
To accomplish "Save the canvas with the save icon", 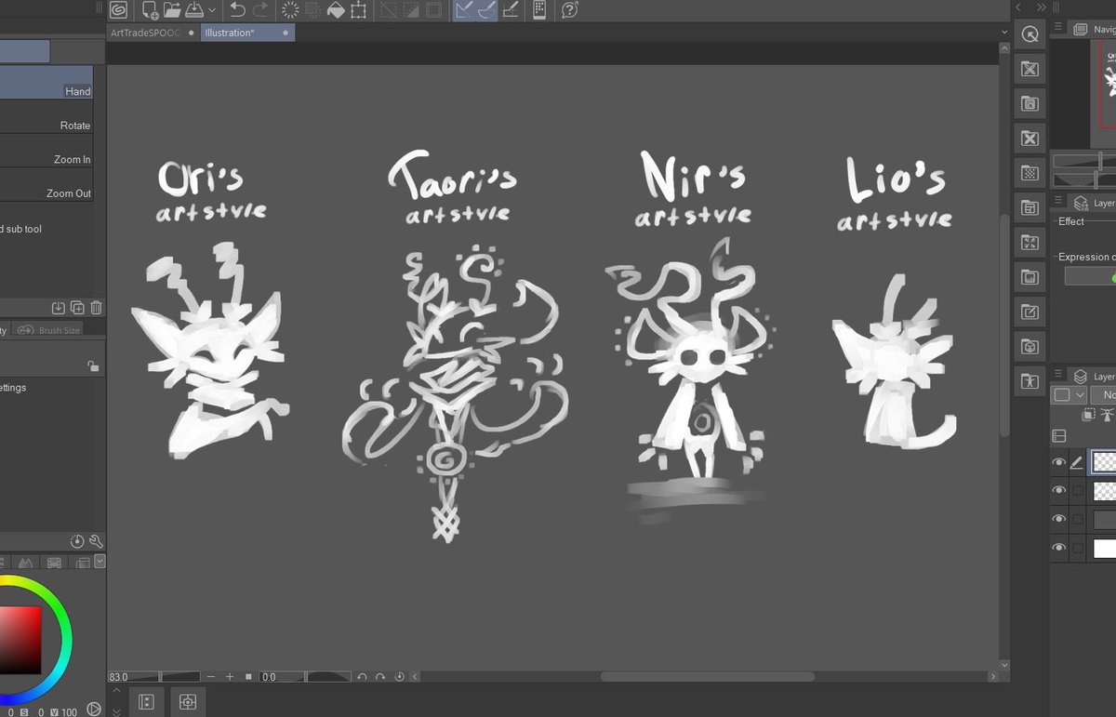I will click(195, 11).
